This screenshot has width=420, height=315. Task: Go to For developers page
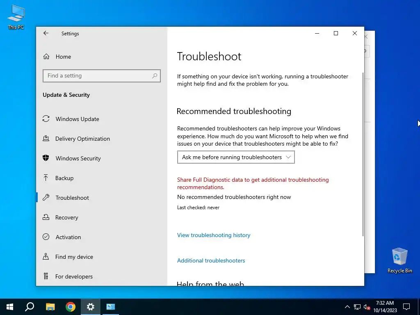tap(74, 276)
